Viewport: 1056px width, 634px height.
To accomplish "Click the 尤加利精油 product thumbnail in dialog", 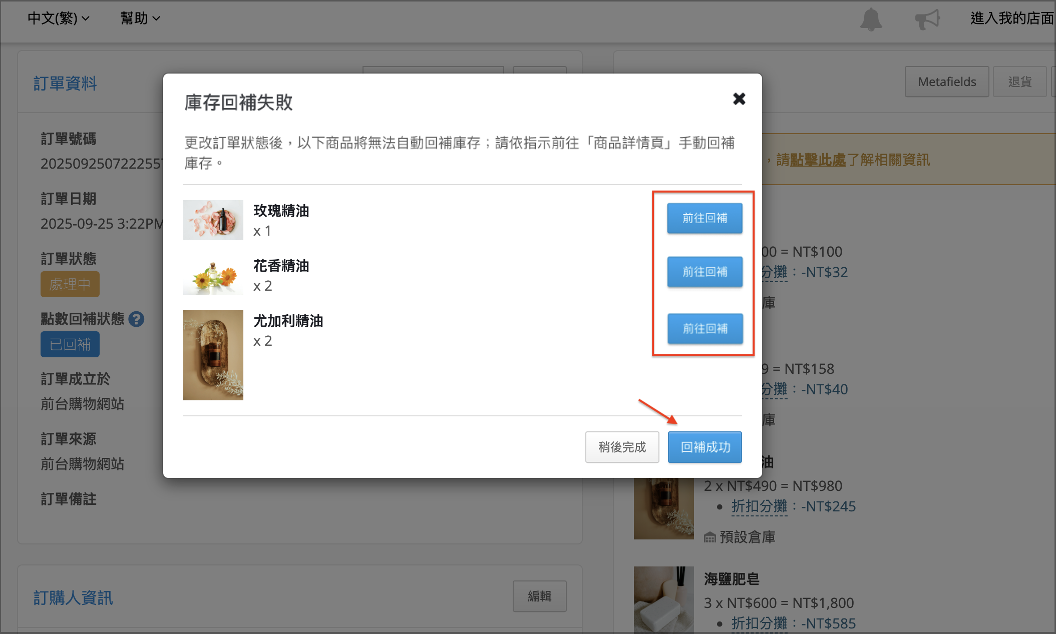I will tap(213, 355).
